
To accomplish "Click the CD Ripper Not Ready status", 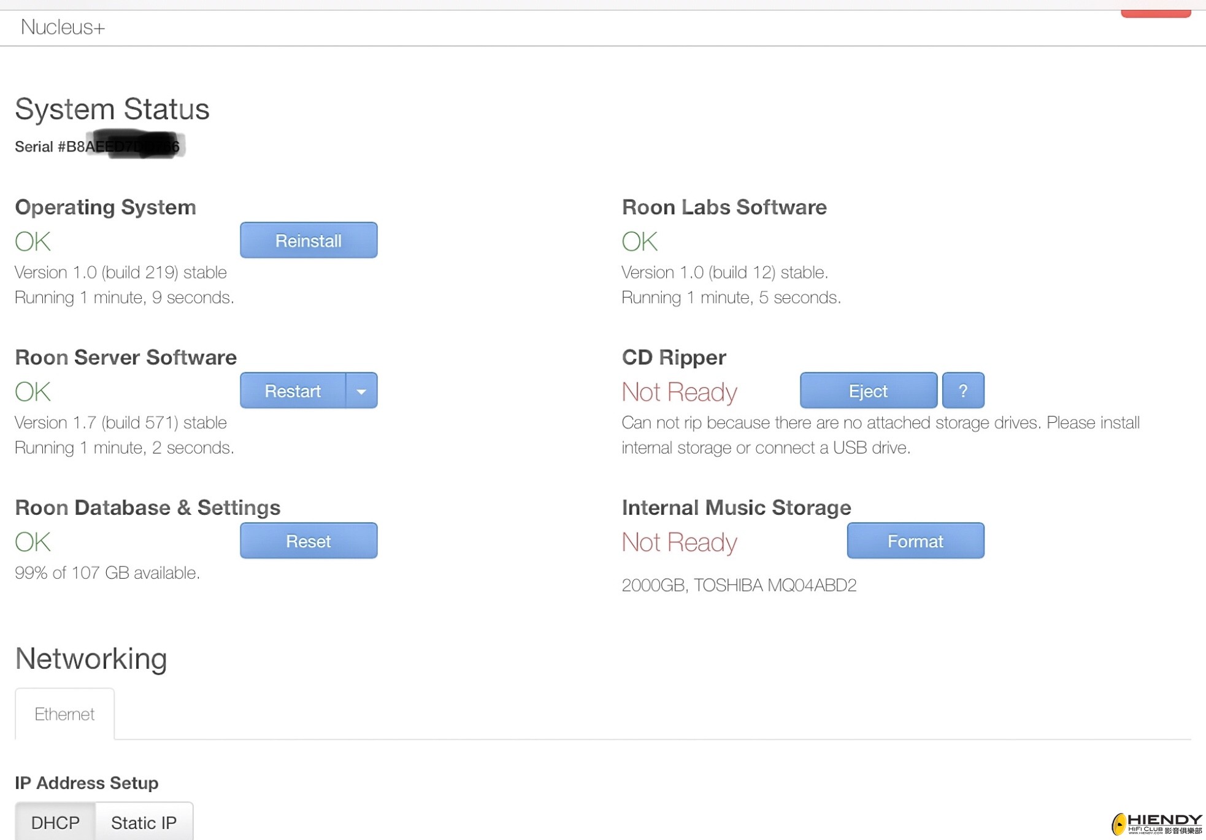I will pos(679,391).
